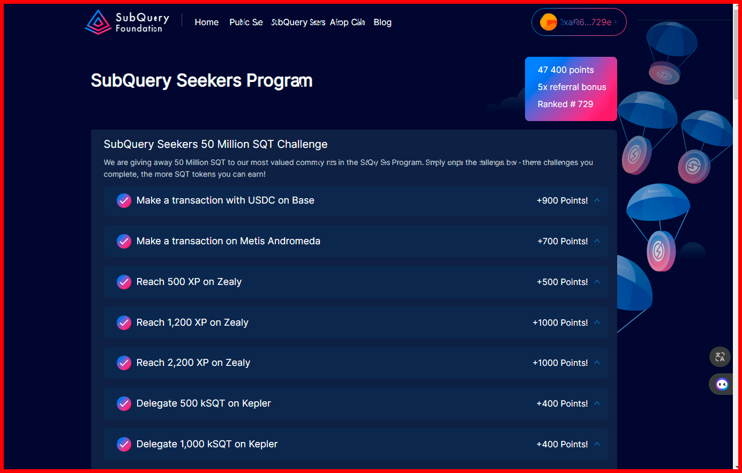Image resolution: width=742 pixels, height=473 pixels.
Task: Click the SubQuery Foundation logo
Action: point(127,22)
